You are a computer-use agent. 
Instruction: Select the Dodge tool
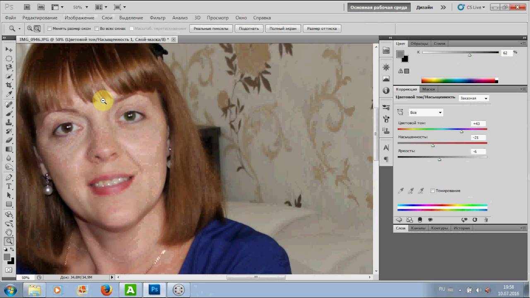tap(9, 168)
